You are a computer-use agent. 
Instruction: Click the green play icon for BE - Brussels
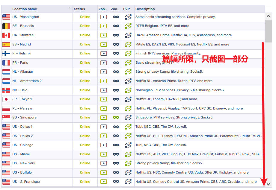click(x=103, y=26)
